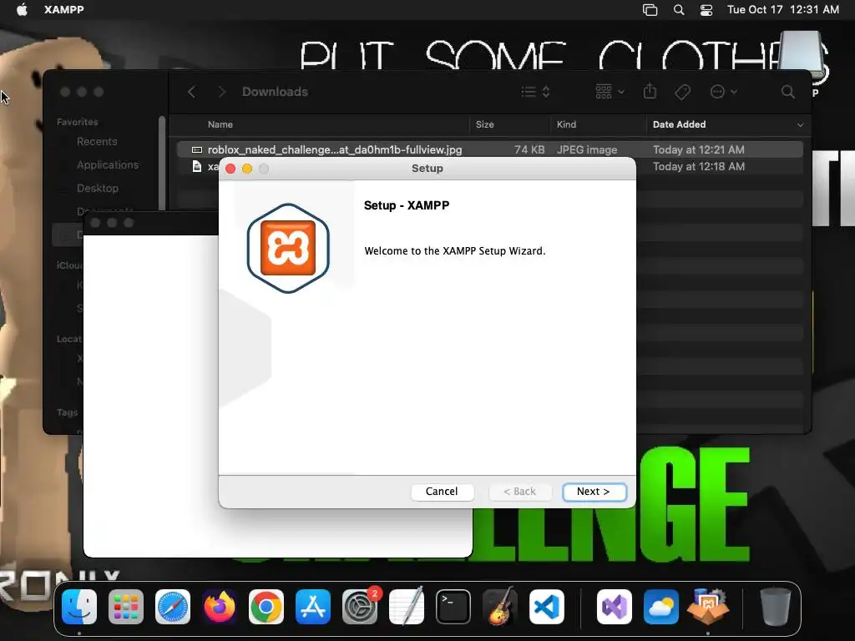Open Finder from the Dock
The width and height of the screenshot is (855, 641).
79,607
